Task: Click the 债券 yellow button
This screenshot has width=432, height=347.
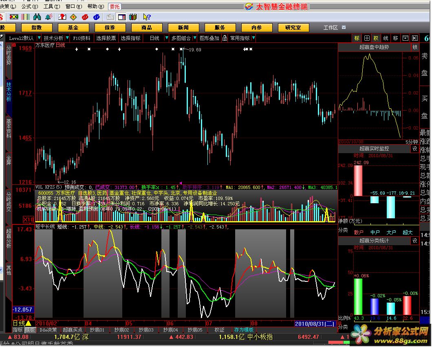Action: [110, 28]
